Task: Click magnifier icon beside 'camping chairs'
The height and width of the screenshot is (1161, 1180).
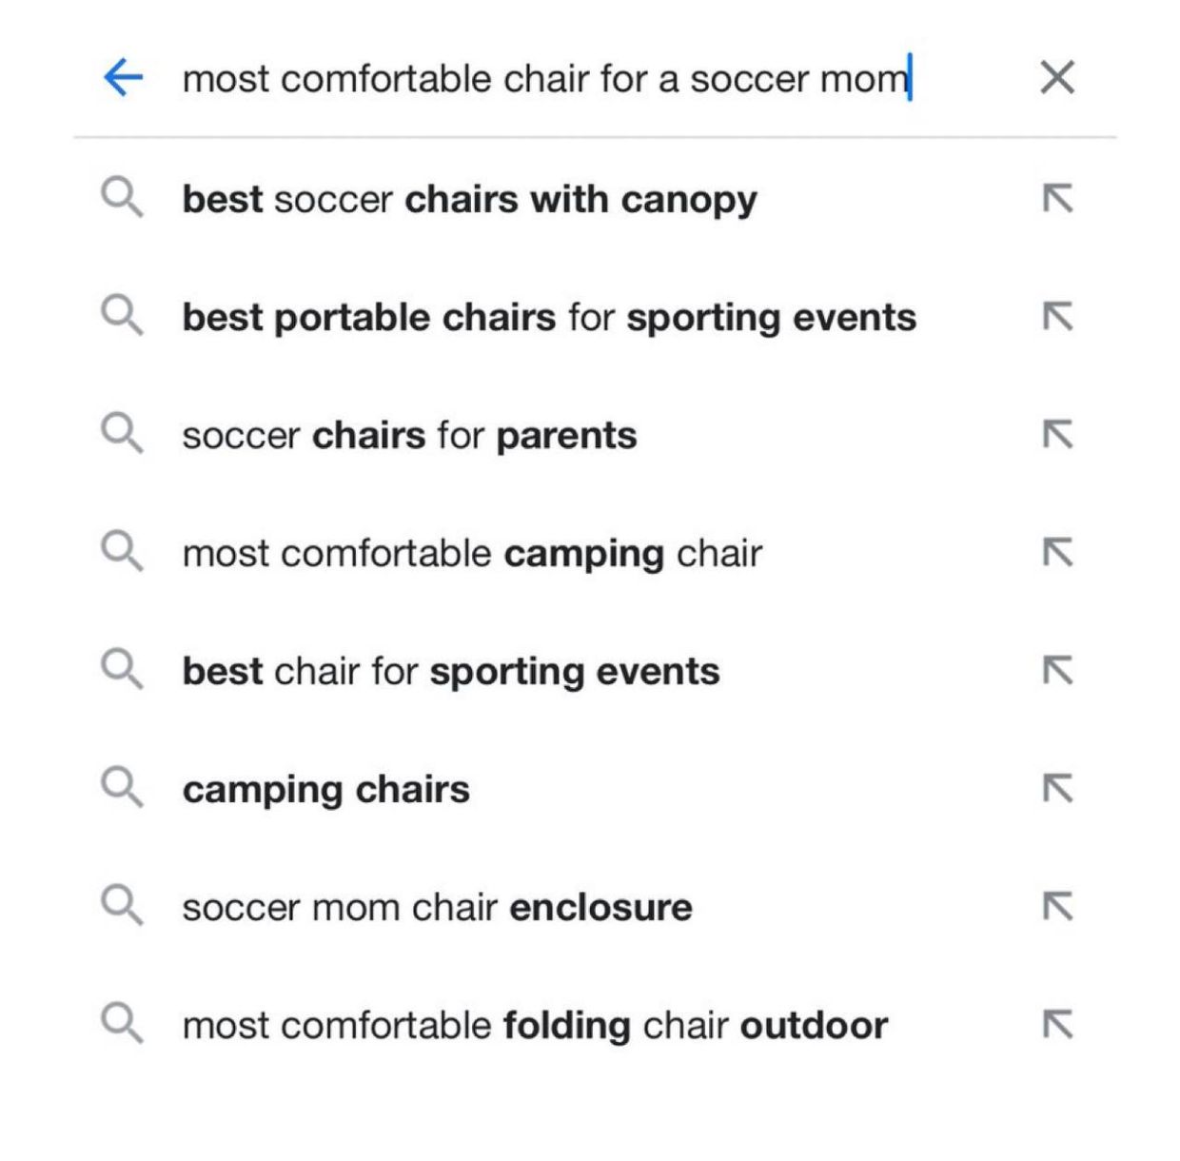Action: [x=122, y=789]
